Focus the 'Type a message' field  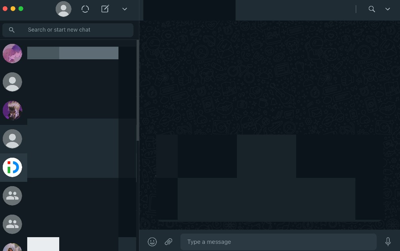(x=278, y=242)
